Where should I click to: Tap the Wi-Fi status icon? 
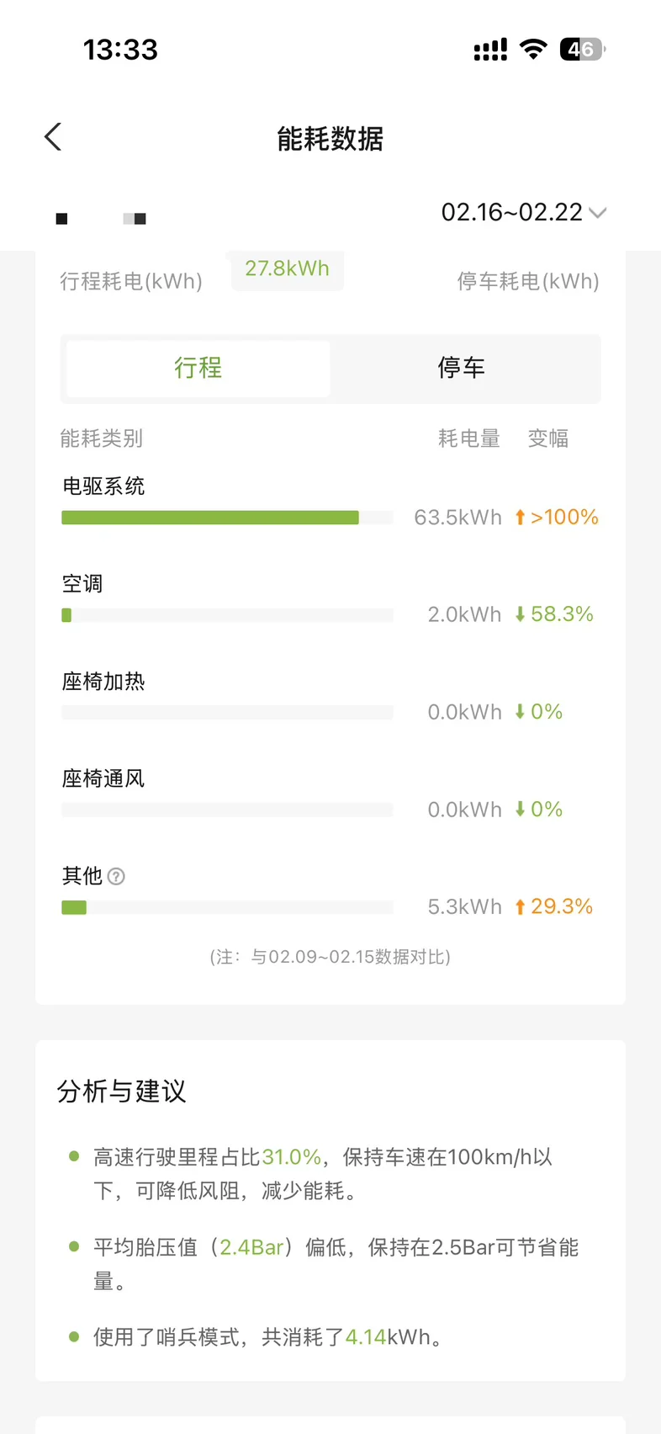pos(533,49)
